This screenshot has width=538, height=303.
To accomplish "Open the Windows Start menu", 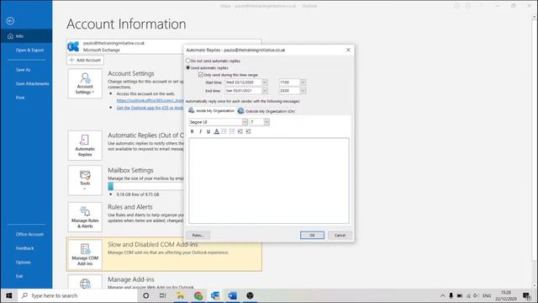I will point(9,295).
